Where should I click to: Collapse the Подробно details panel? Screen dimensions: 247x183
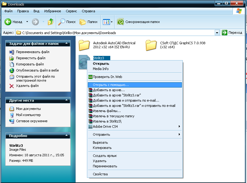[66, 136]
